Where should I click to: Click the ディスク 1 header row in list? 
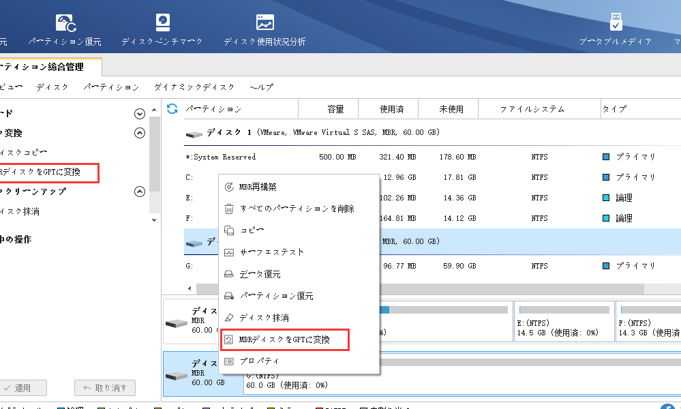pos(433,132)
